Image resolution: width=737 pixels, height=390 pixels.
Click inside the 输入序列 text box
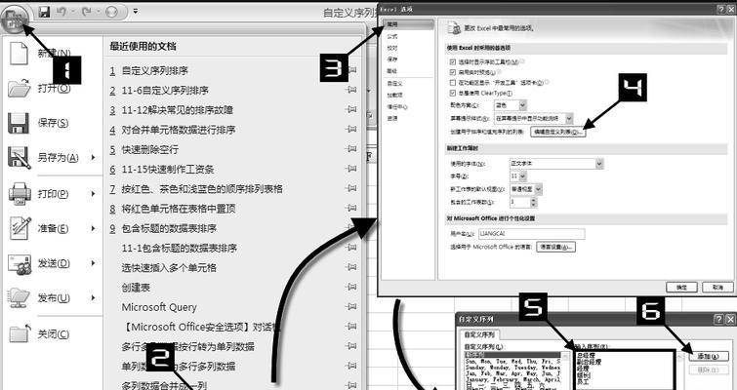click(x=625, y=370)
